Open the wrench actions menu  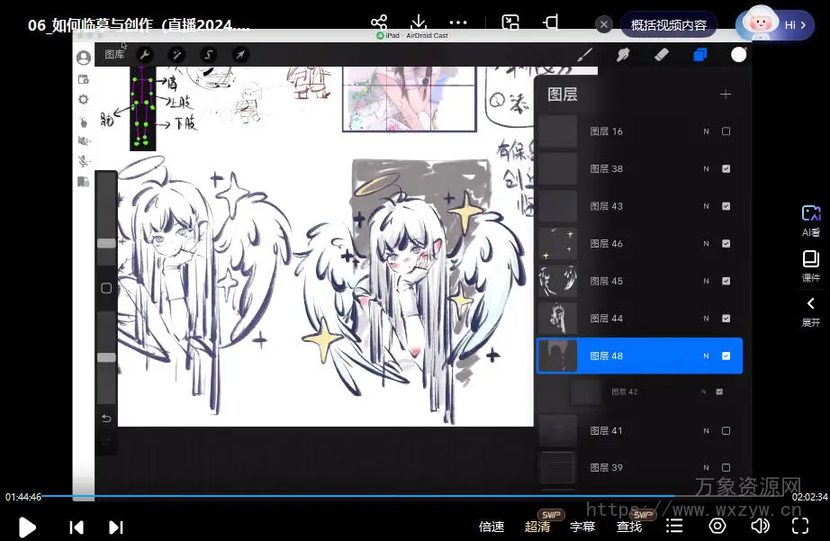point(144,55)
